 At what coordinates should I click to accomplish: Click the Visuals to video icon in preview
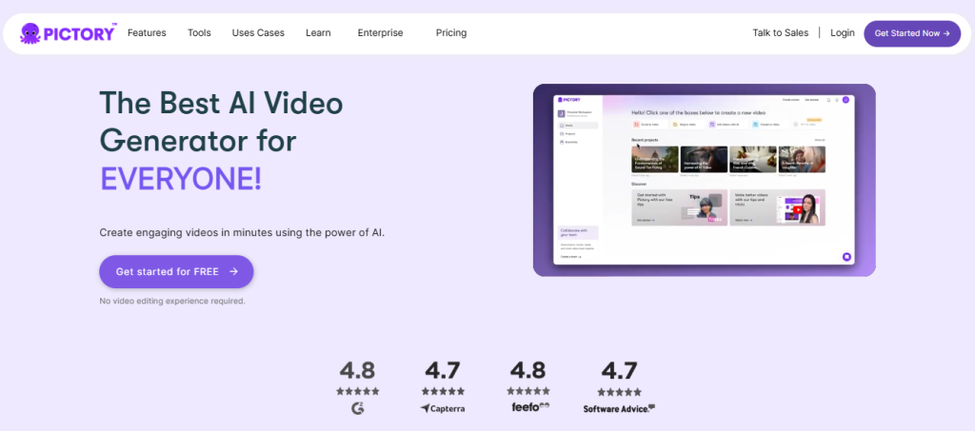pyautogui.click(x=755, y=125)
